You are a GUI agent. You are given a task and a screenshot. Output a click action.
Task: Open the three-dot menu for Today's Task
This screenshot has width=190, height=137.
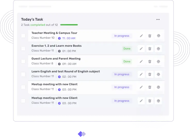158,20
